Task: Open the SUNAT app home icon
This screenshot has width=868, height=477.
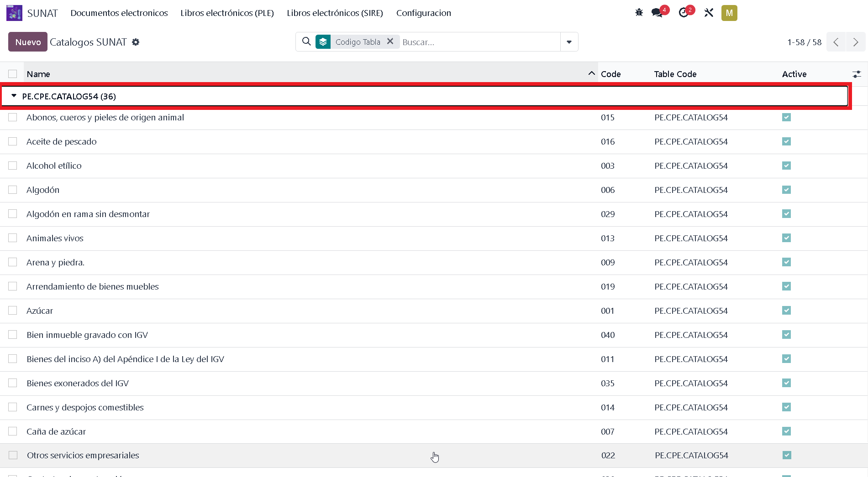Action: click(14, 13)
